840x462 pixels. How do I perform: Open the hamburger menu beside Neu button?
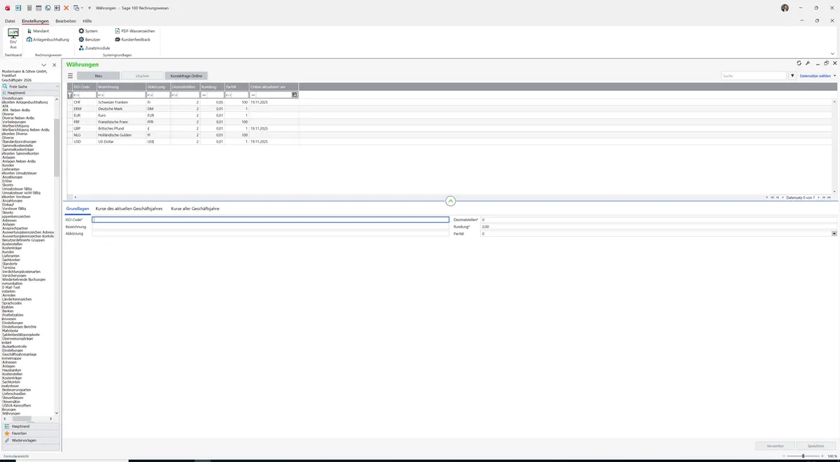tap(70, 76)
